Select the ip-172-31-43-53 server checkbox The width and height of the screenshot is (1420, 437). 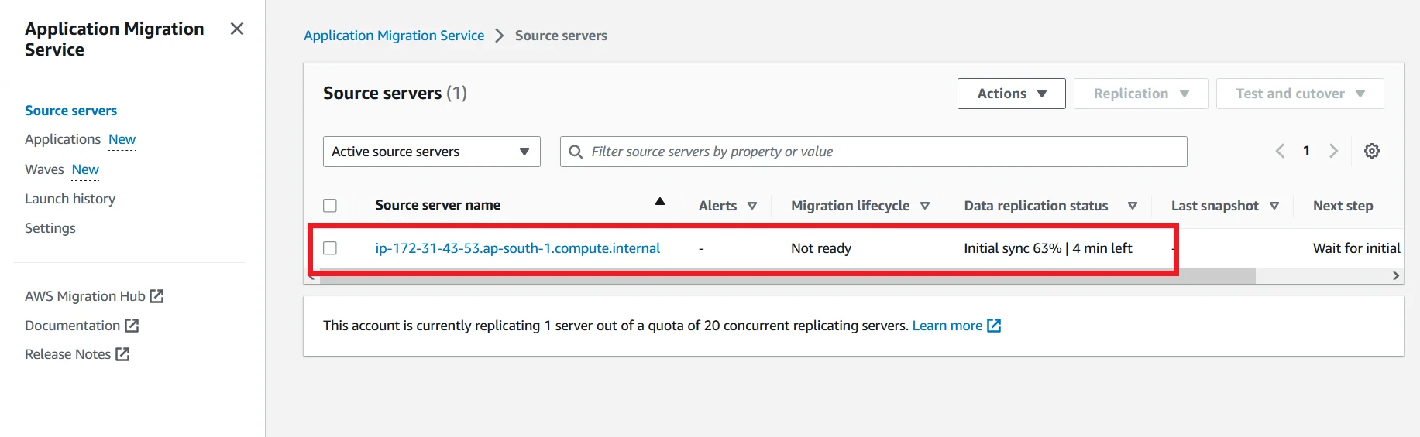(330, 248)
